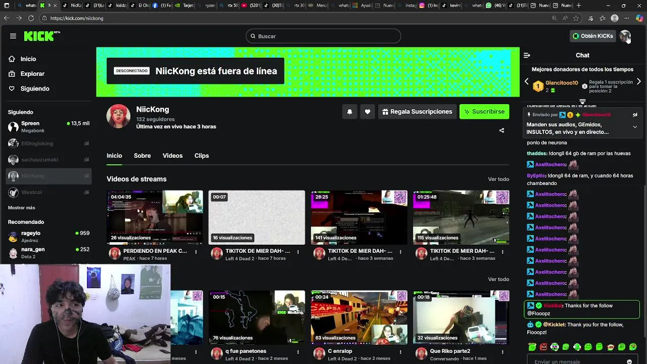The width and height of the screenshot is (647, 364).
Task: Open the PERDIENDO EN PEAK video thumbnail
Action: point(155,217)
